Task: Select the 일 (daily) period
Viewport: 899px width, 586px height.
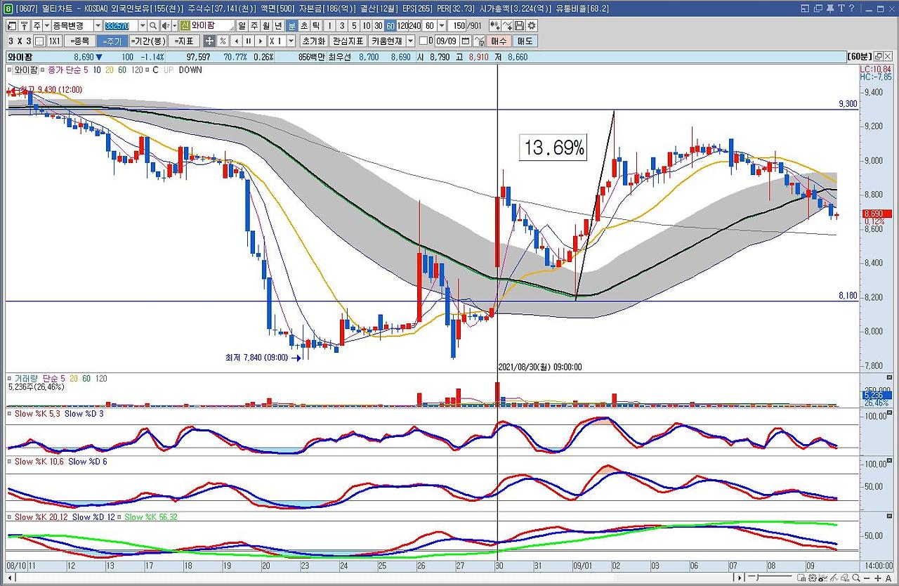Action: click(242, 26)
